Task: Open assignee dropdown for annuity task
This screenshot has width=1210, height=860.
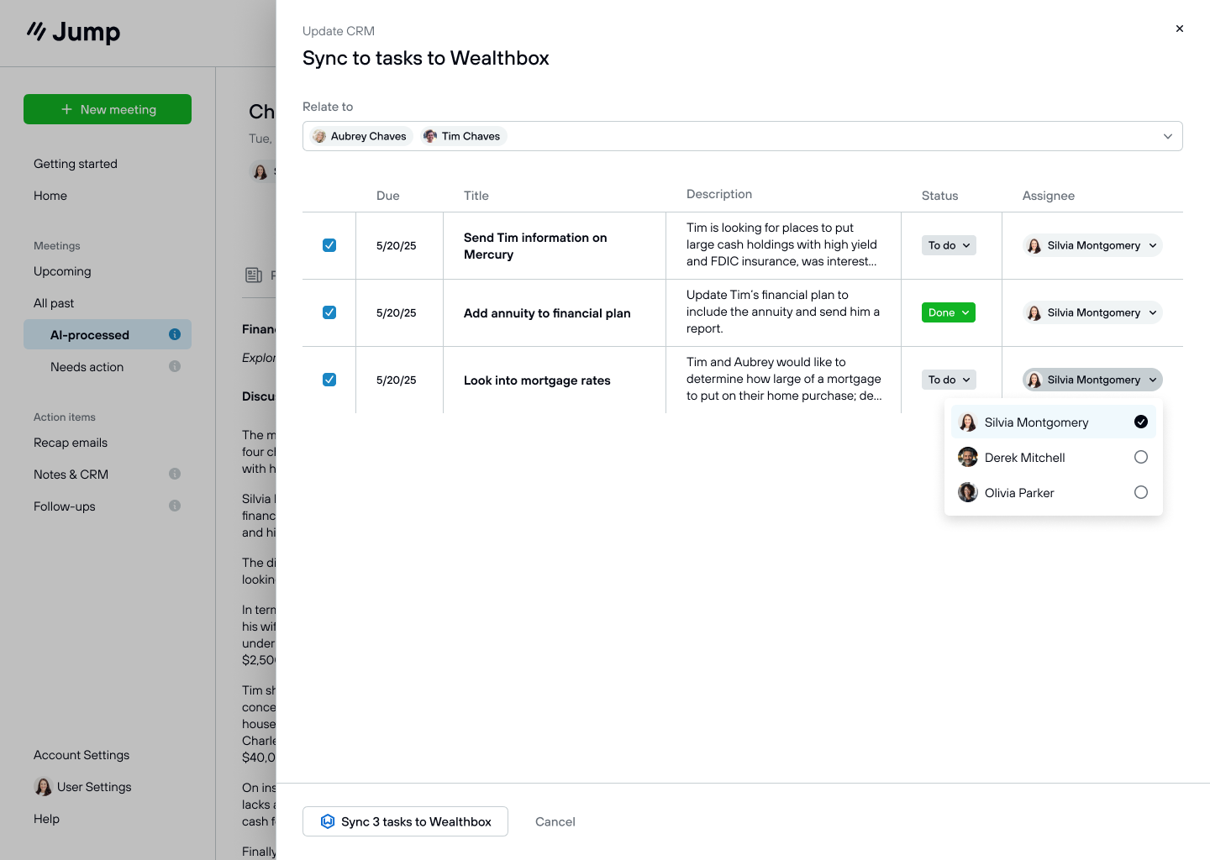Action: click(1092, 312)
